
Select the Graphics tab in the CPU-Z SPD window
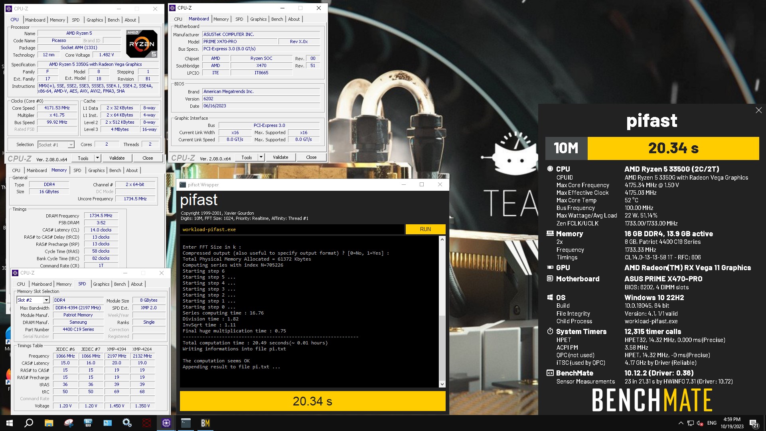point(101,284)
